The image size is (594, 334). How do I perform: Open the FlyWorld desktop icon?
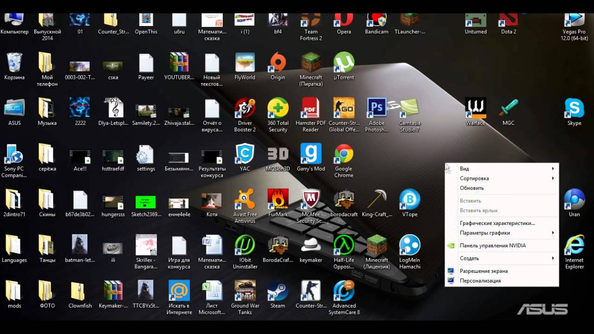[245, 66]
